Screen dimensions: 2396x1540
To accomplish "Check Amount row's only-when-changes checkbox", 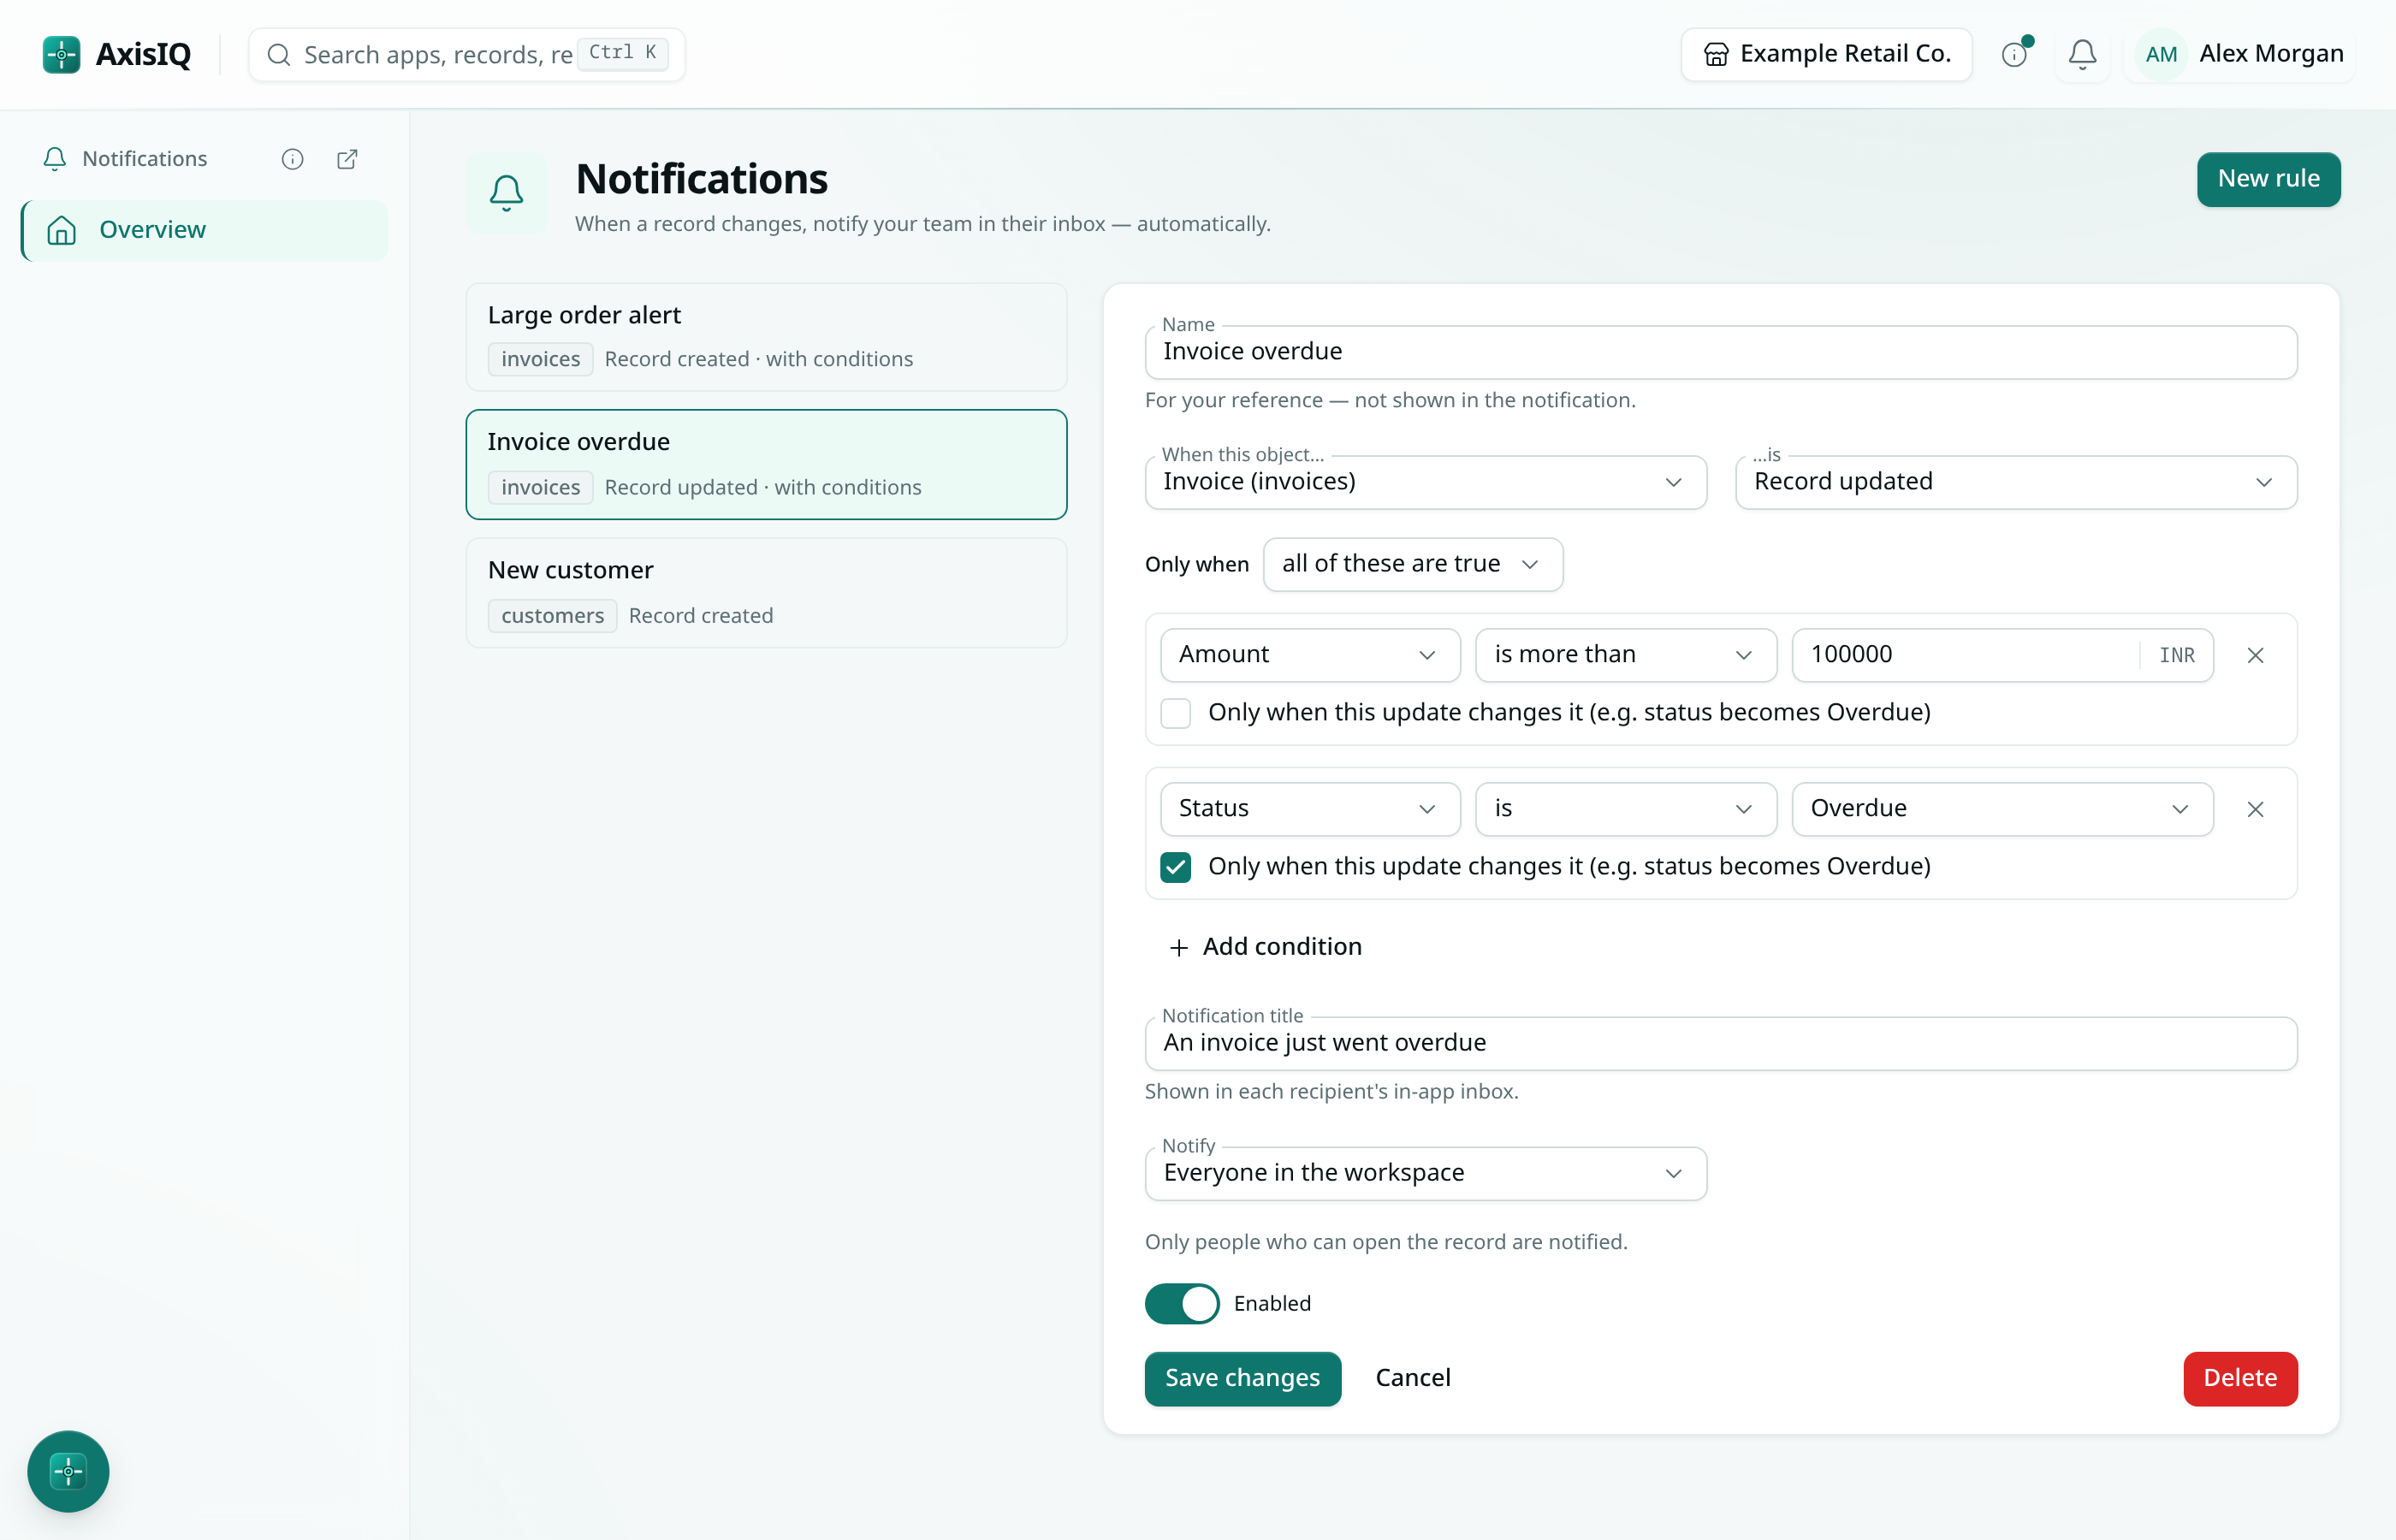I will tap(1175, 713).
